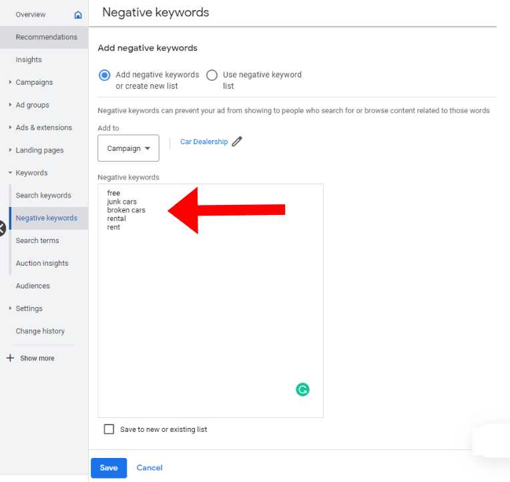Expand the Ad groups section arrow

pos(10,105)
